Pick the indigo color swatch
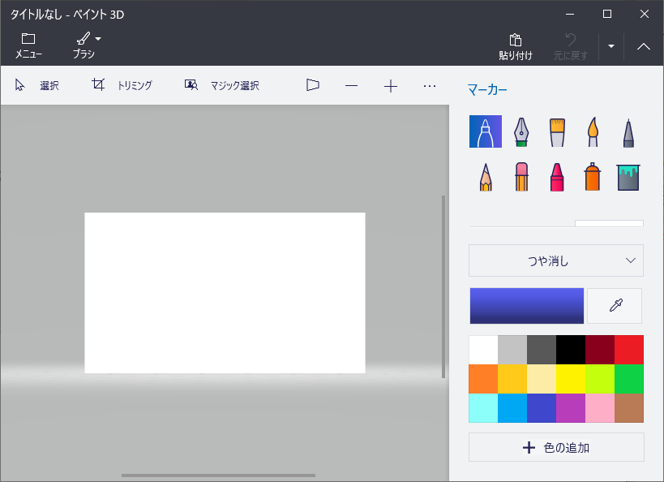 click(x=542, y=408)
